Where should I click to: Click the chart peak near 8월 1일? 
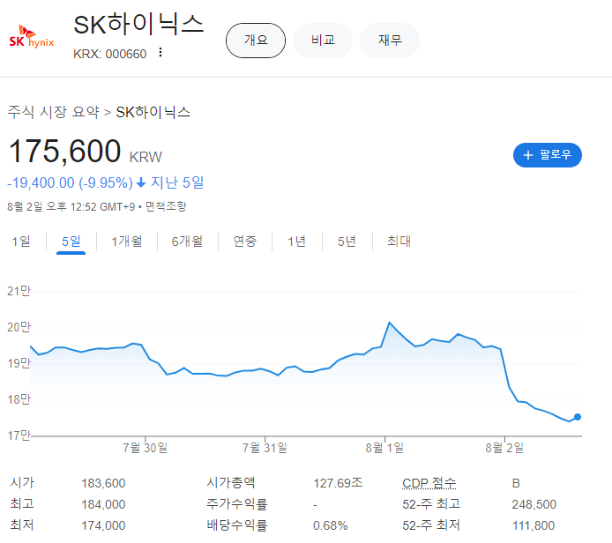point(389,323)
